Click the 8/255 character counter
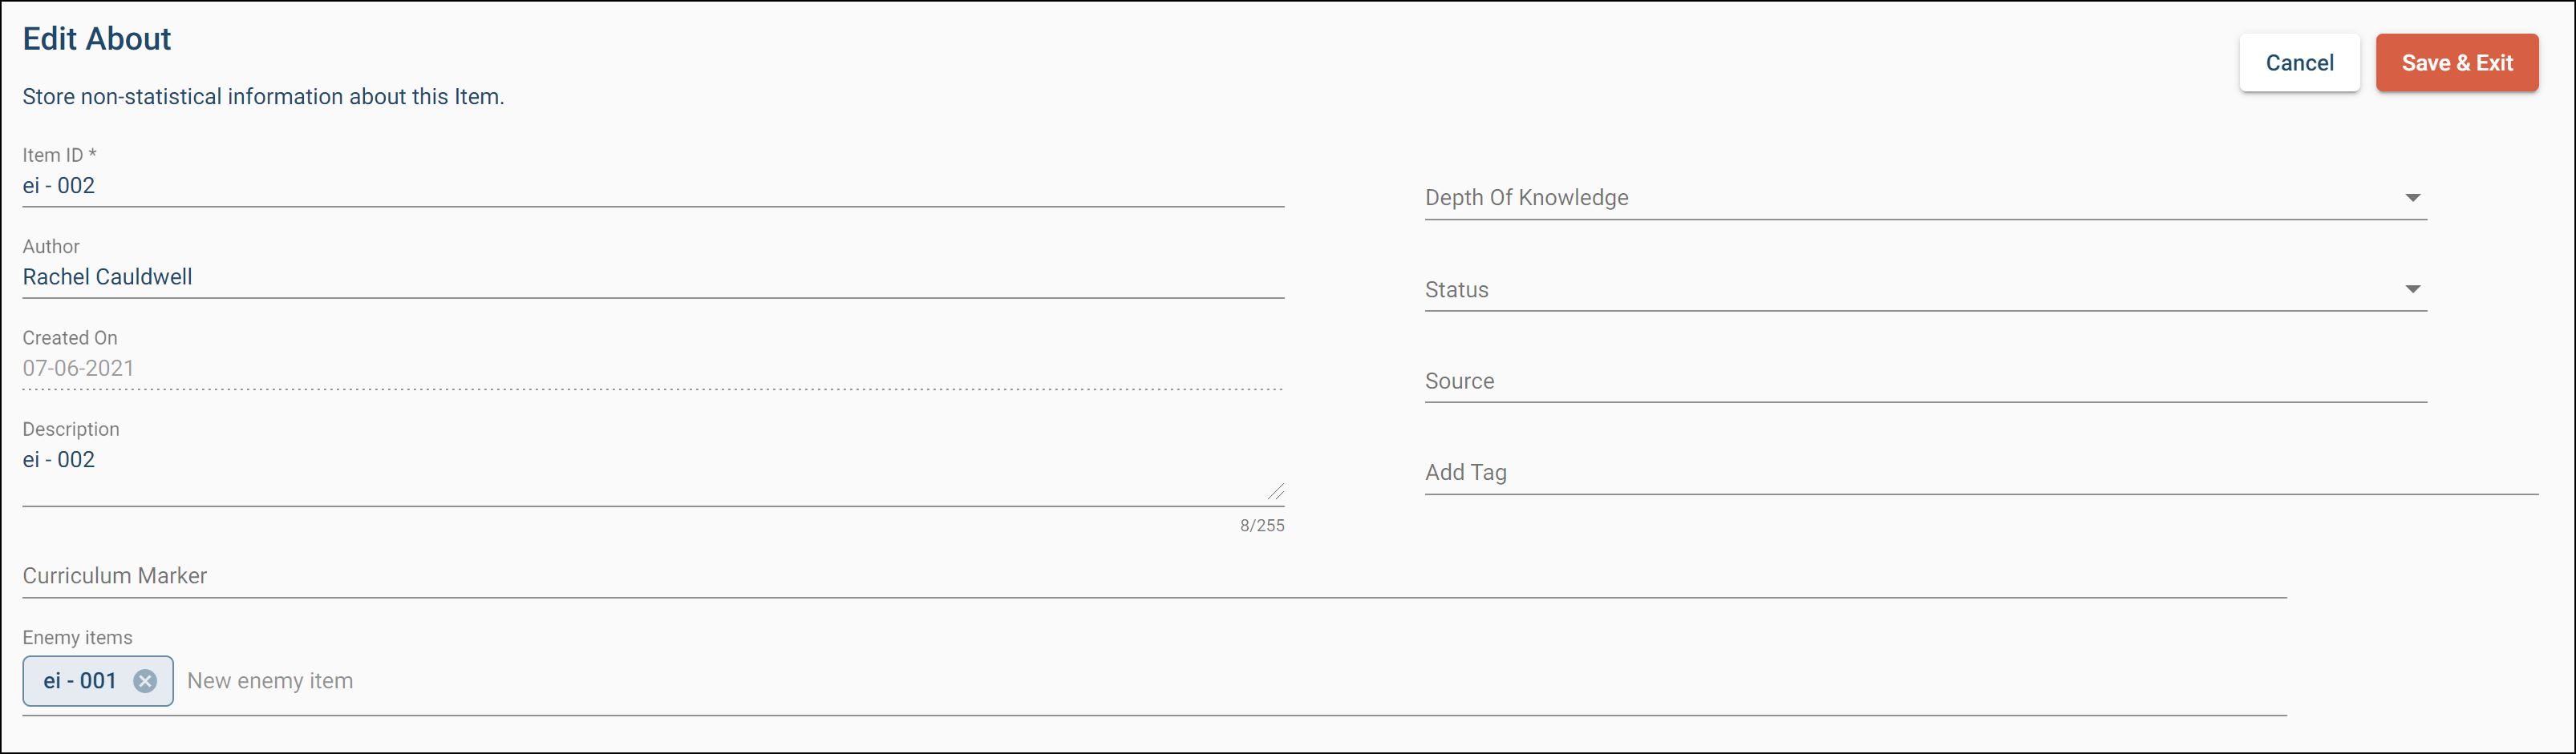The height and width of the screenshot is (754, 2576). pyautogui.click(x=1262, y=526)
